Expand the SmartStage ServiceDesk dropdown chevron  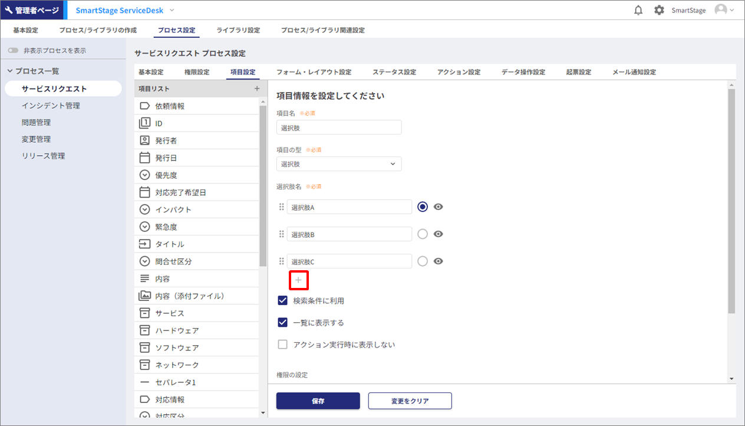coord(172,10)
